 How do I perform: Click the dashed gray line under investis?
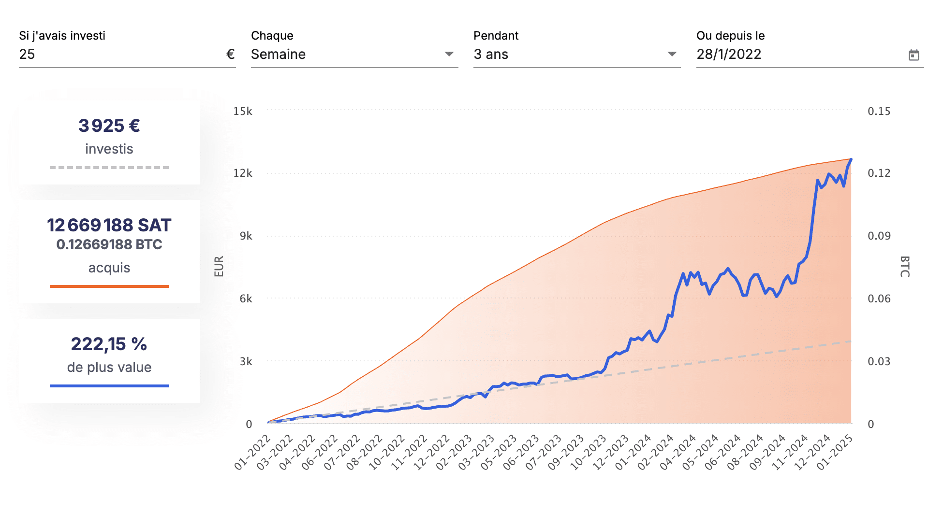(109, 168)
